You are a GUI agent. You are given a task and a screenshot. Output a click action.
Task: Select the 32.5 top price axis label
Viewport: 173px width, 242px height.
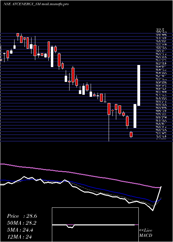[161, 30]
